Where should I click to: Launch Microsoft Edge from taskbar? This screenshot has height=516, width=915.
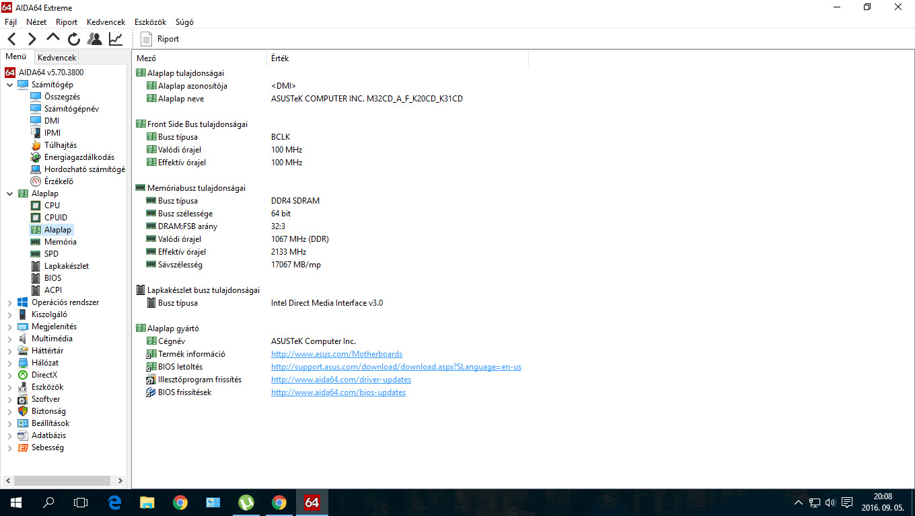[114, 502]
